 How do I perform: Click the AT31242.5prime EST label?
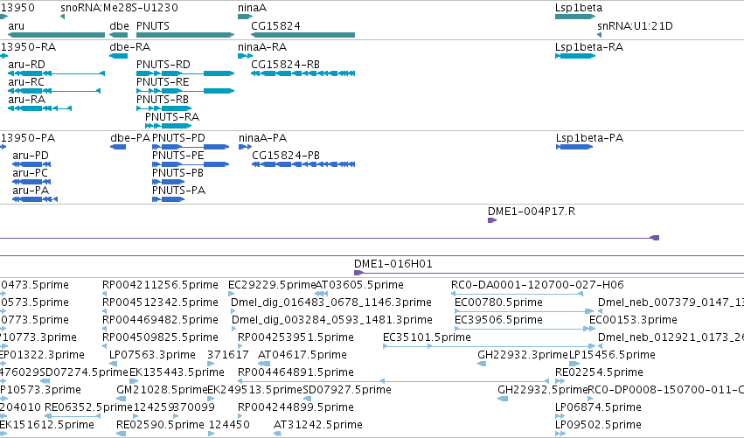click(x=318, y=426)
